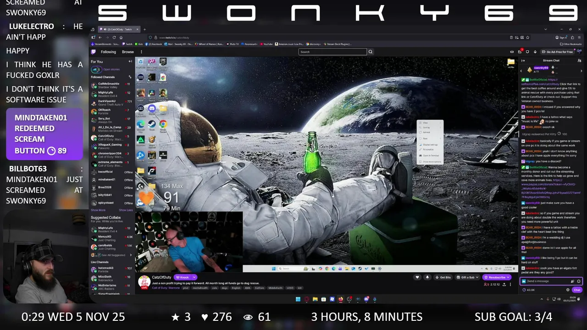Open MightyLyfe channel in Followed Channels

coord(111,94)
